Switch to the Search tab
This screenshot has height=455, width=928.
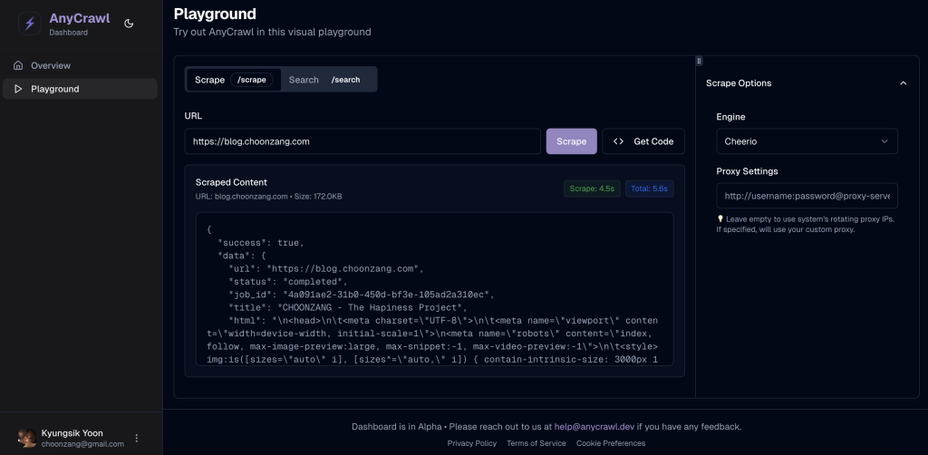click(328, 79)
